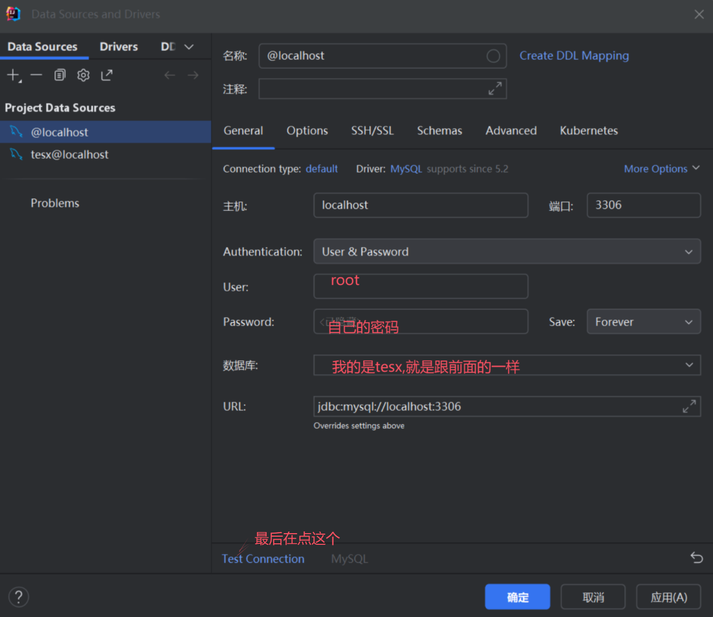Click the MySQL driver link
This screenshot has width=713, height=617.
pyautogui.click(x=406, y=169)
